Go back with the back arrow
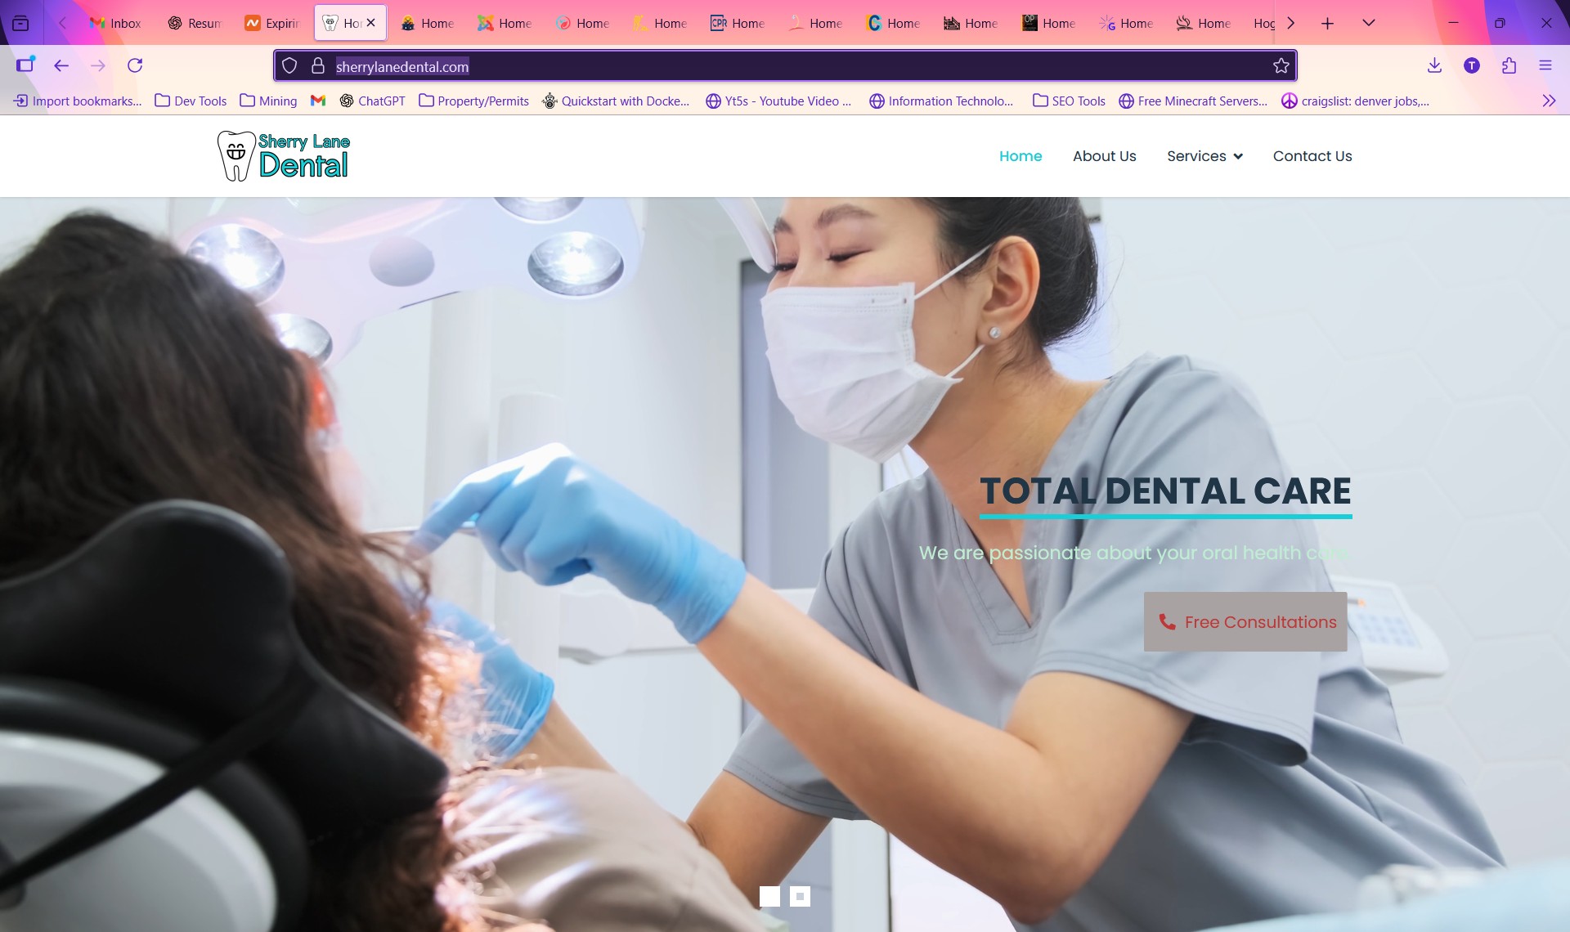 pyautogui.click(x=61, y=65)
